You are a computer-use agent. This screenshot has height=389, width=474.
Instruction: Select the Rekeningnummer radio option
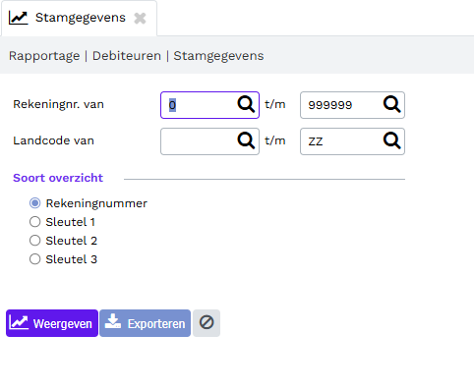pyautogui.click(x=34, y=203)
